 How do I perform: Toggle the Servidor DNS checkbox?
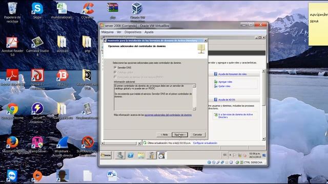115,67
